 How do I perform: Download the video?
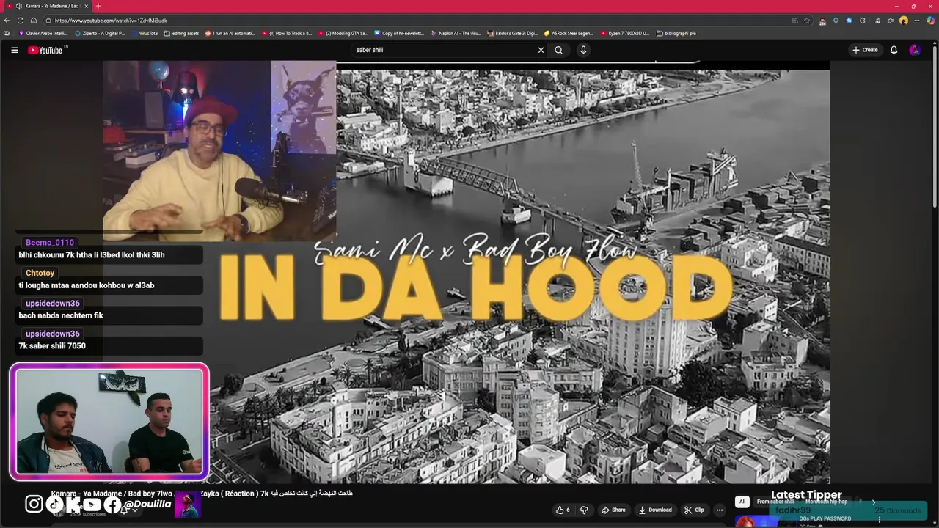[x=655, y=510]
